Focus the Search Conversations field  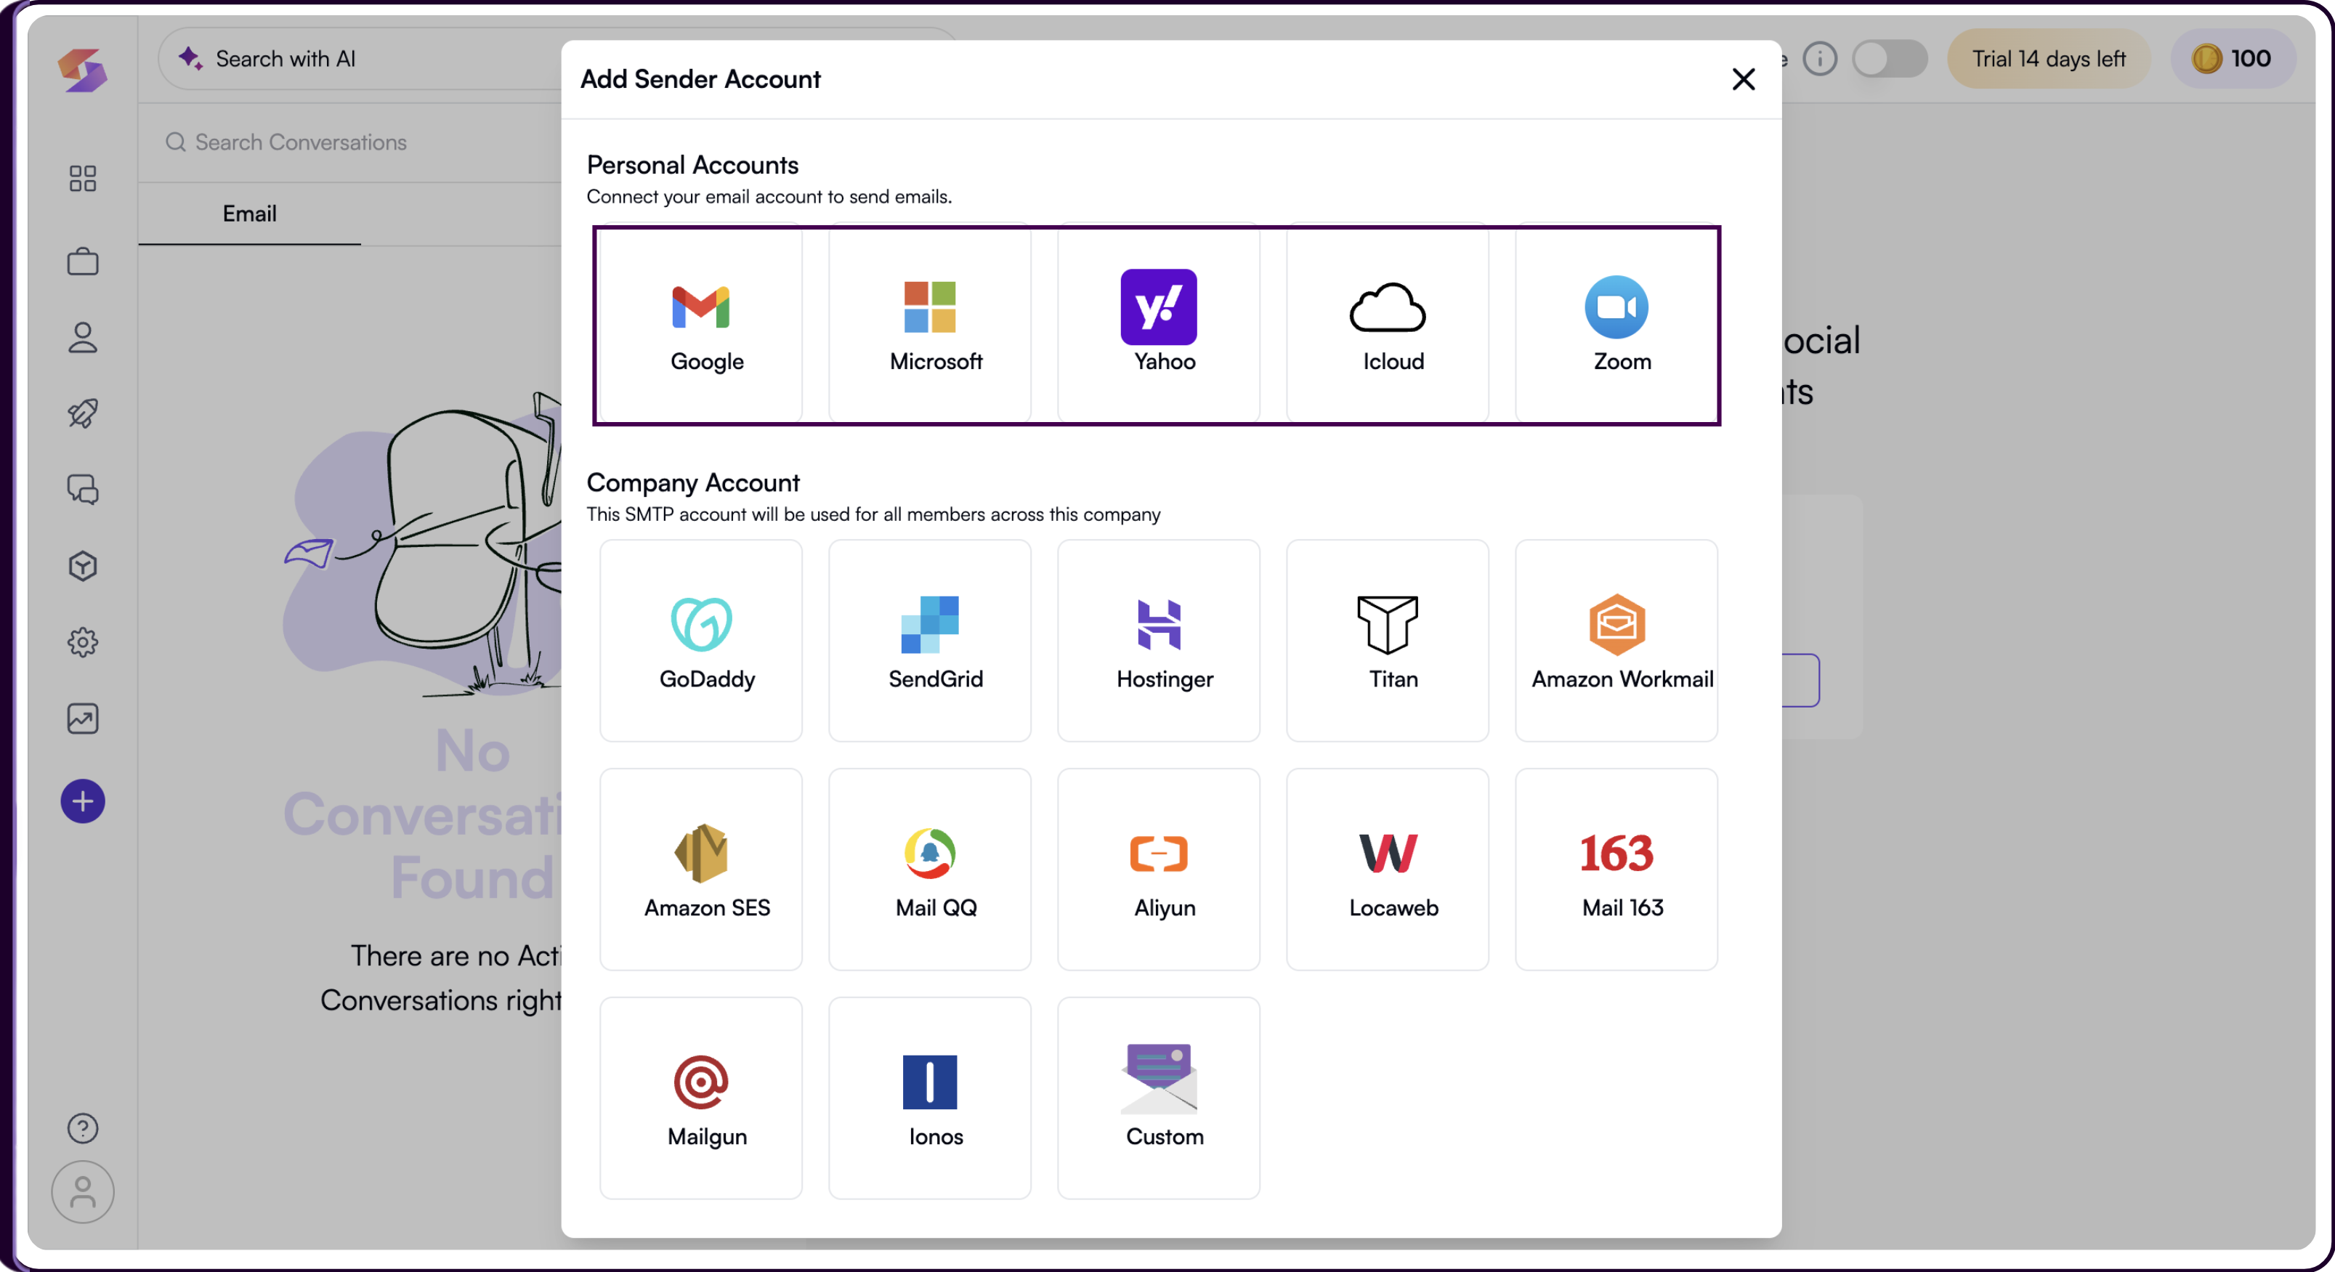click(349, 142)
